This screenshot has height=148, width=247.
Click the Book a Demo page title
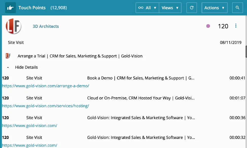[x=141, y=78]
